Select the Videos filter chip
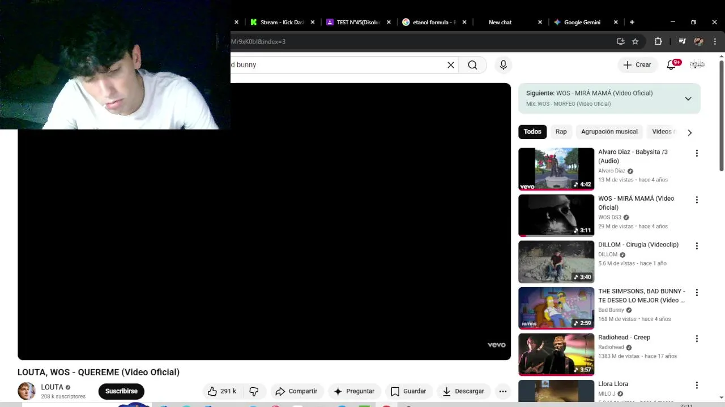The width and height of the screenshot is (725, 407). click(x=663, y=132)
